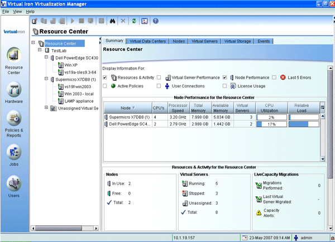Click the 10.1.19.157 status bar entry
The height and width of the screenshot is (242, 335).
coord(184,238)
